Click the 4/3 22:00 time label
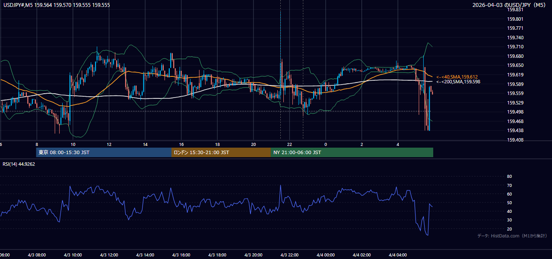 pos(290,255)
